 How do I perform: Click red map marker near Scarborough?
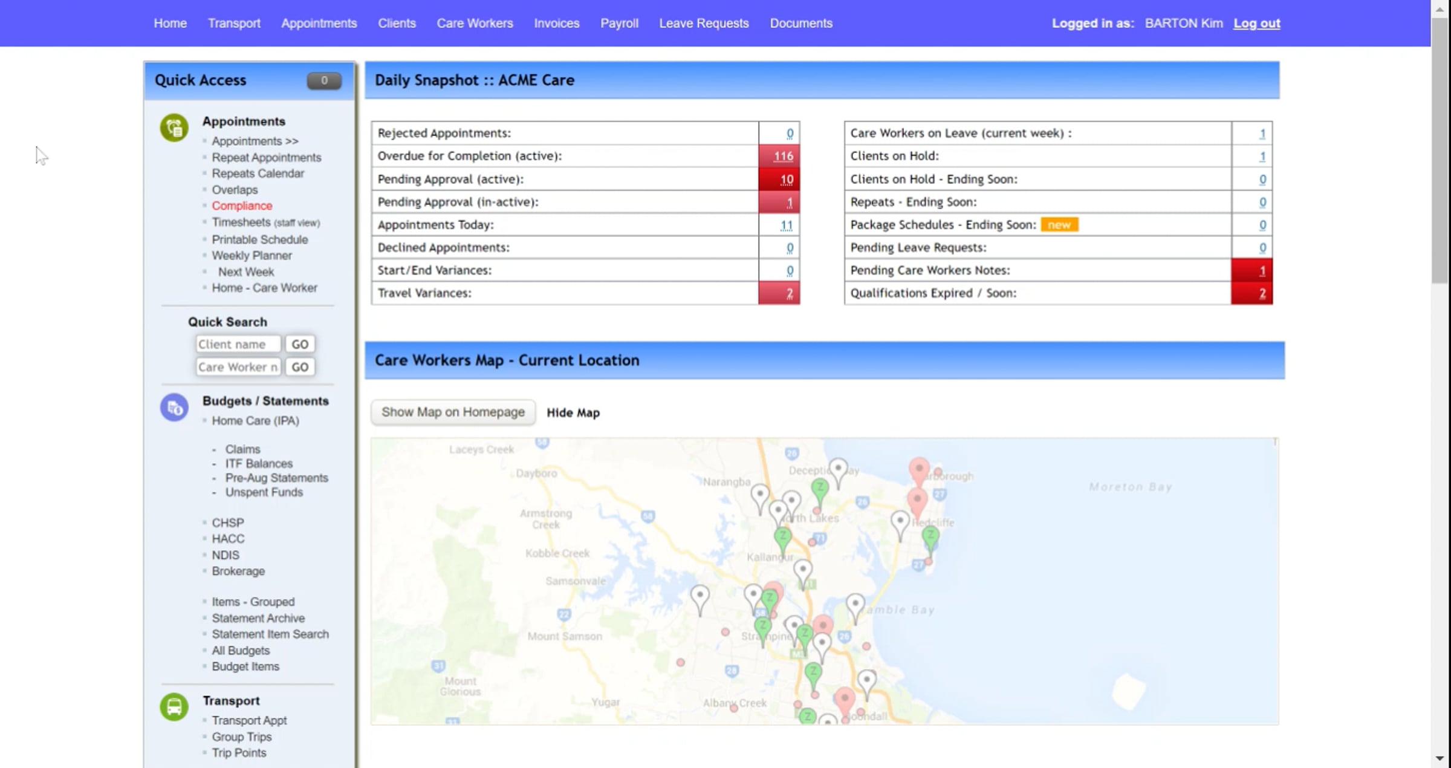(x=919, y=470)
